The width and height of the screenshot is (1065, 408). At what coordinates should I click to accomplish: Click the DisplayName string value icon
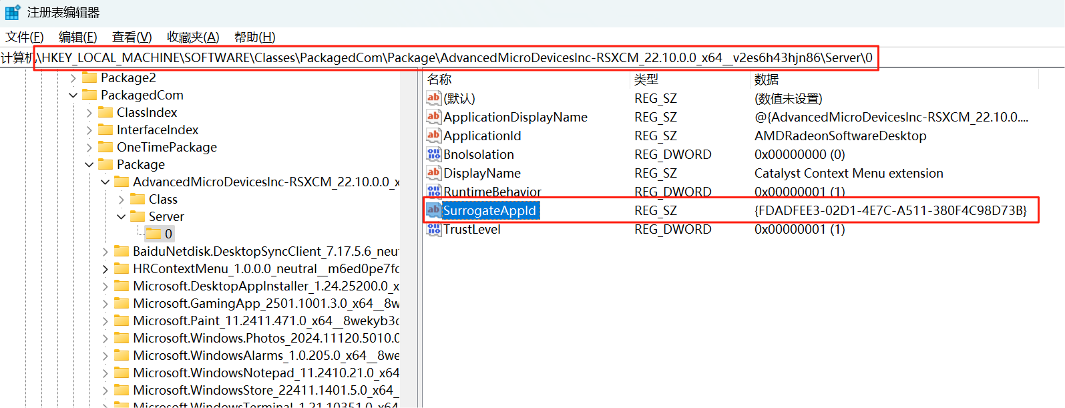tap(433, 173)
